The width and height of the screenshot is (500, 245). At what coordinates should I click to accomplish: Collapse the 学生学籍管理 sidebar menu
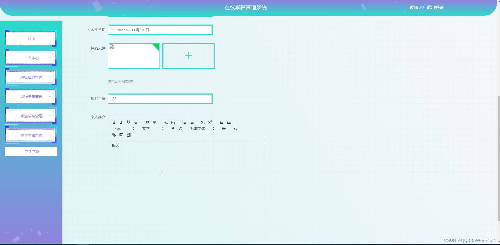pos(31,135)
